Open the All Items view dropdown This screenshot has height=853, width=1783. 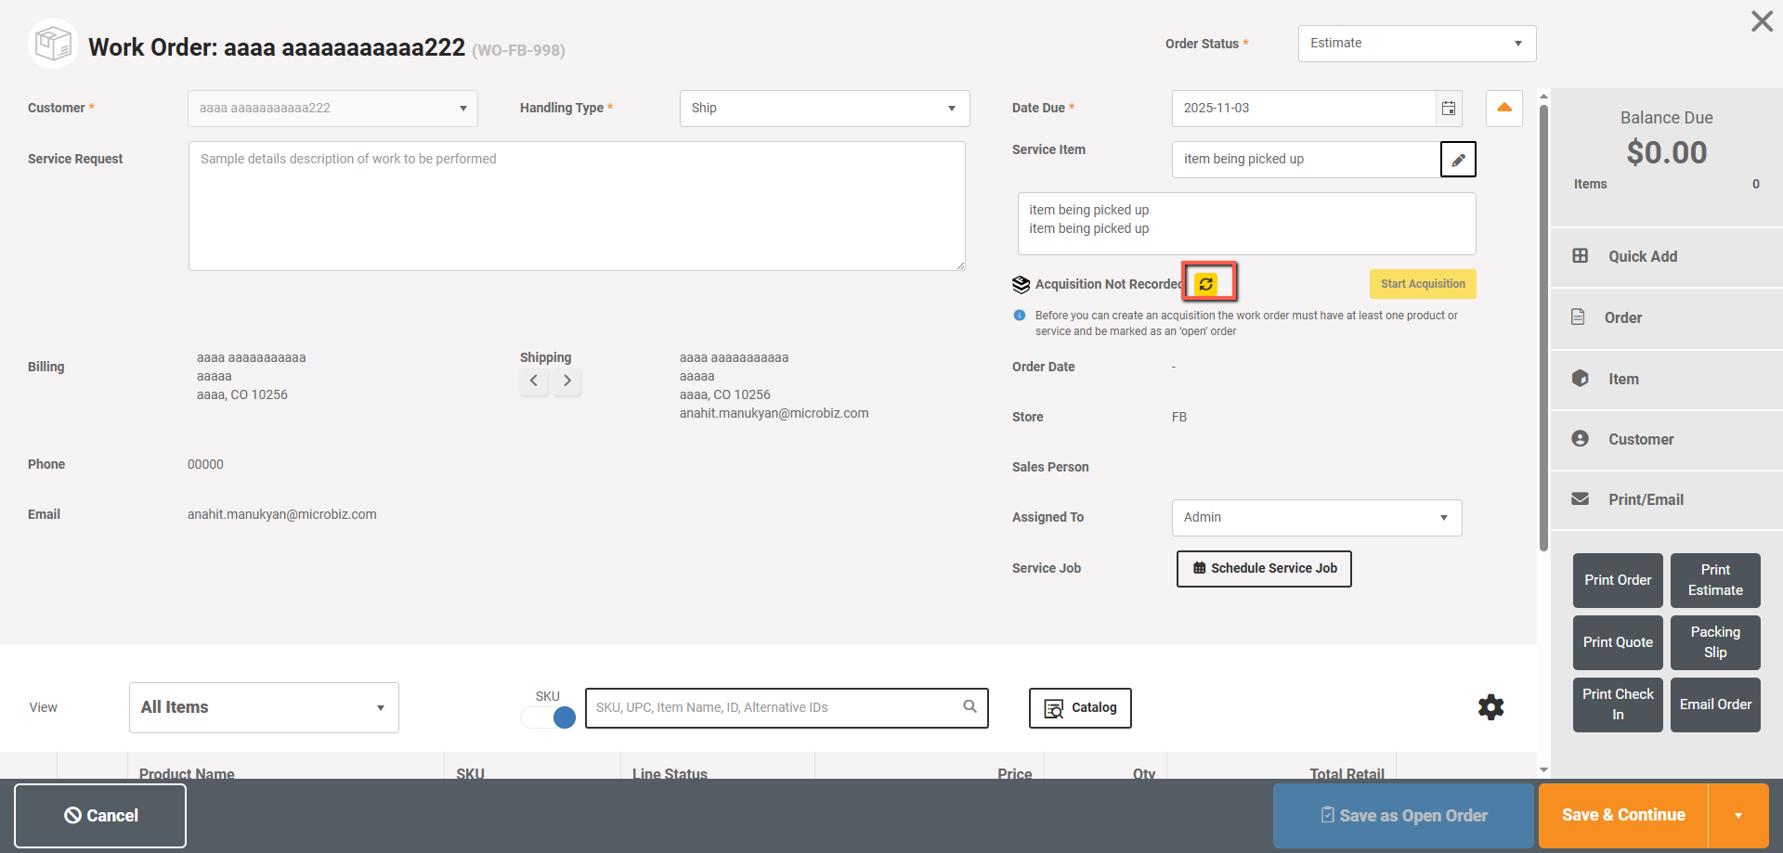click(264, 707)
